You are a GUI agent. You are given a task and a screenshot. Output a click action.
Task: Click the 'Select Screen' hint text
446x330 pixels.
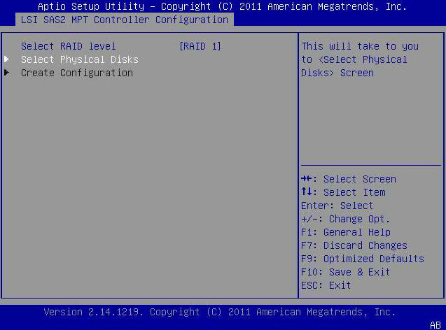(360, 179)
